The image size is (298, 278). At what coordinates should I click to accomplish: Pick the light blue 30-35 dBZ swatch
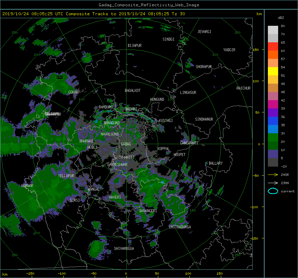pos(273,129)
